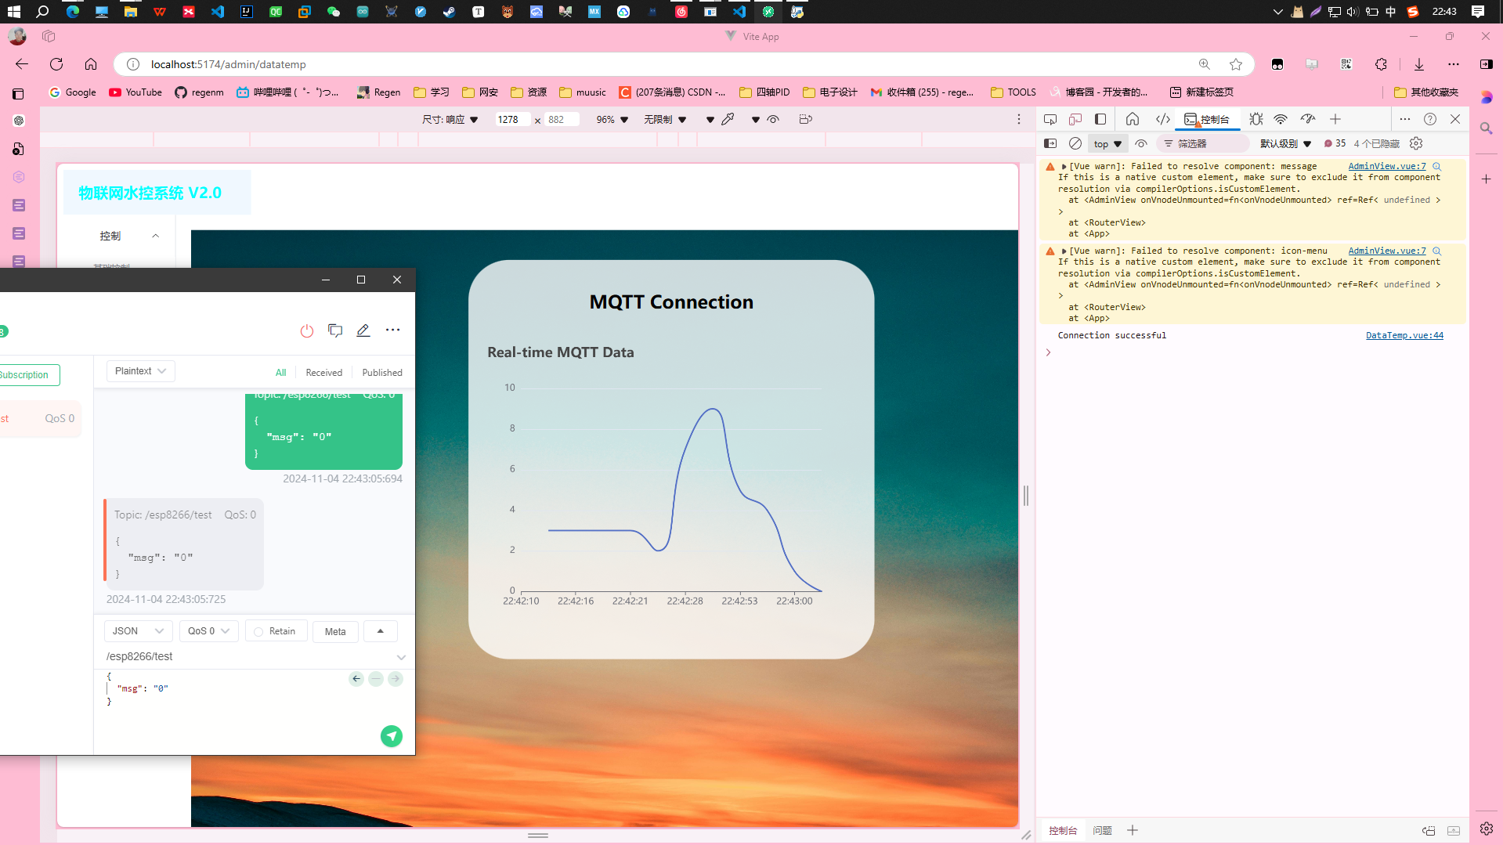Open the 尺寸: 响应 dimensions dropdown
This screenshot has width=1503, height=845.
point(450,119)
